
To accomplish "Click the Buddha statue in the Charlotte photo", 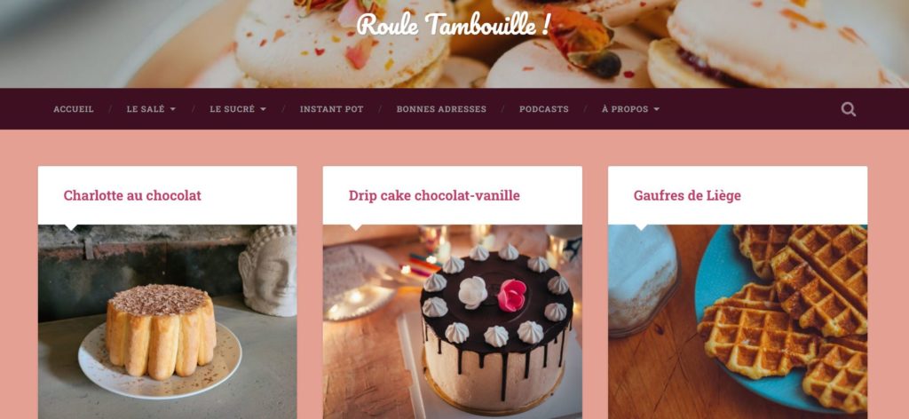I will [x=268, y=272].
